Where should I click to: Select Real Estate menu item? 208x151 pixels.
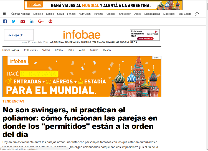(x=184, y=14)
